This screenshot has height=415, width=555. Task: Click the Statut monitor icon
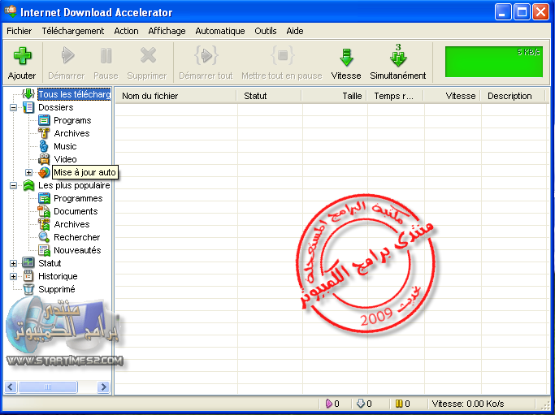[x=28, y=263]
